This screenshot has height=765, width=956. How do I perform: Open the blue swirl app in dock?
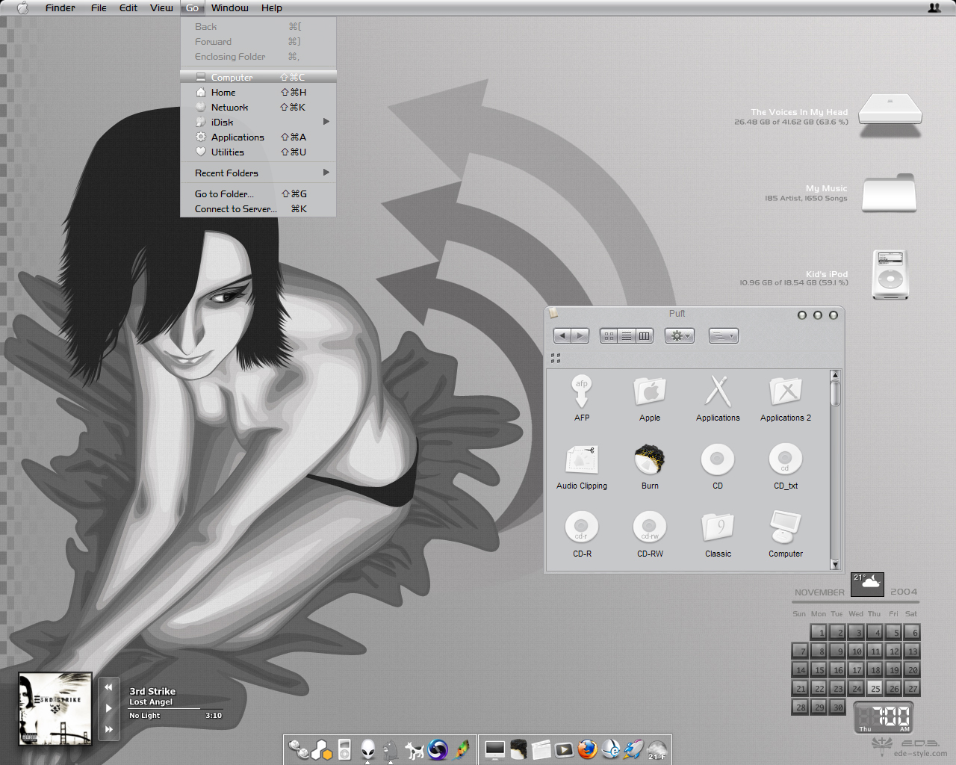(x=438, y=749)
